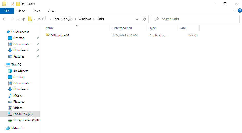Open the Customize Quick Access Toolbar dropdown
The image size is (242, 133).
coord(23,4)
